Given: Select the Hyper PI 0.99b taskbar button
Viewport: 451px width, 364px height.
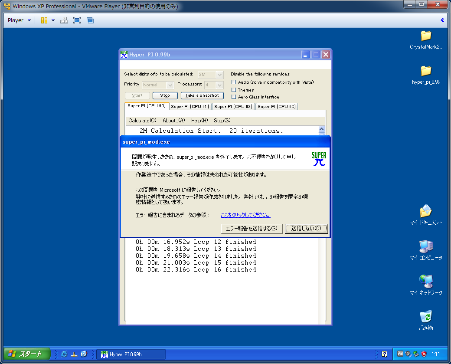Looking at the screenshot, I should (131, 354).
